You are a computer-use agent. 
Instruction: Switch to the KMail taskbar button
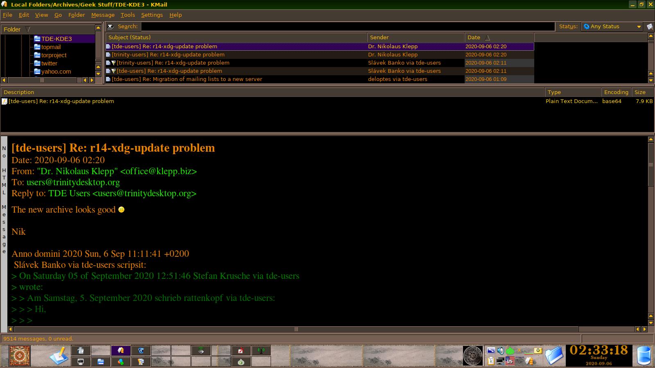pos(121,350)
